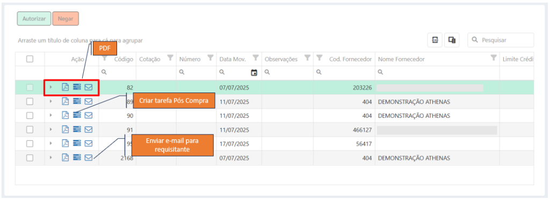Open the column chooser icon
Image resolution: width=550 pixels, height=200 pixels.
(452, 40)
